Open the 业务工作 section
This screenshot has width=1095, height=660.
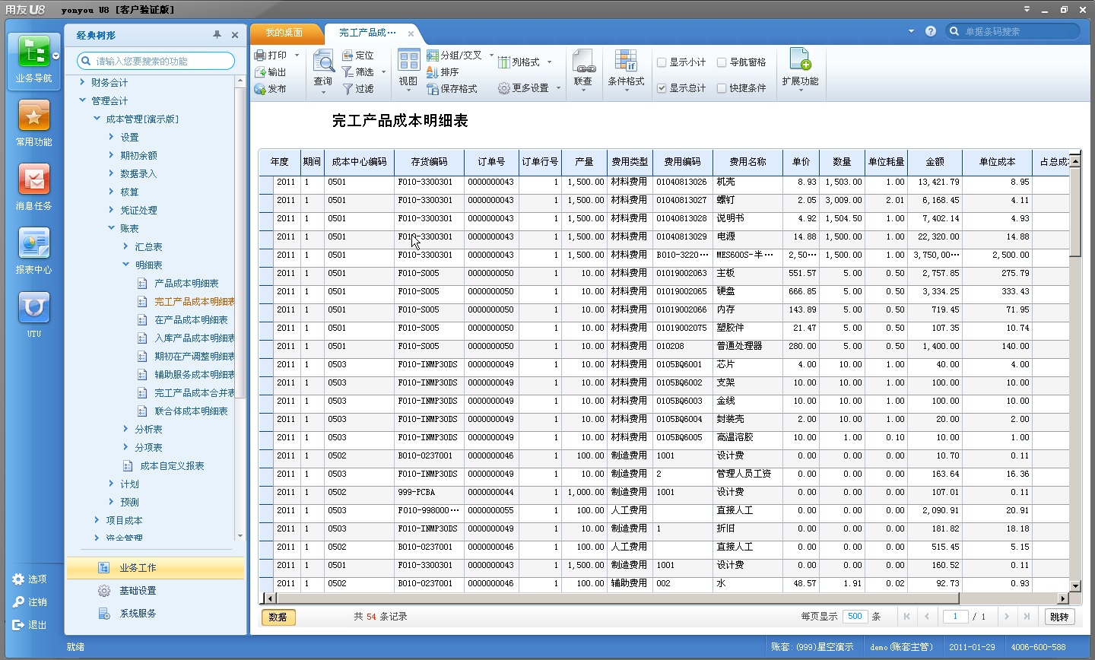click(x=155, y=568)
